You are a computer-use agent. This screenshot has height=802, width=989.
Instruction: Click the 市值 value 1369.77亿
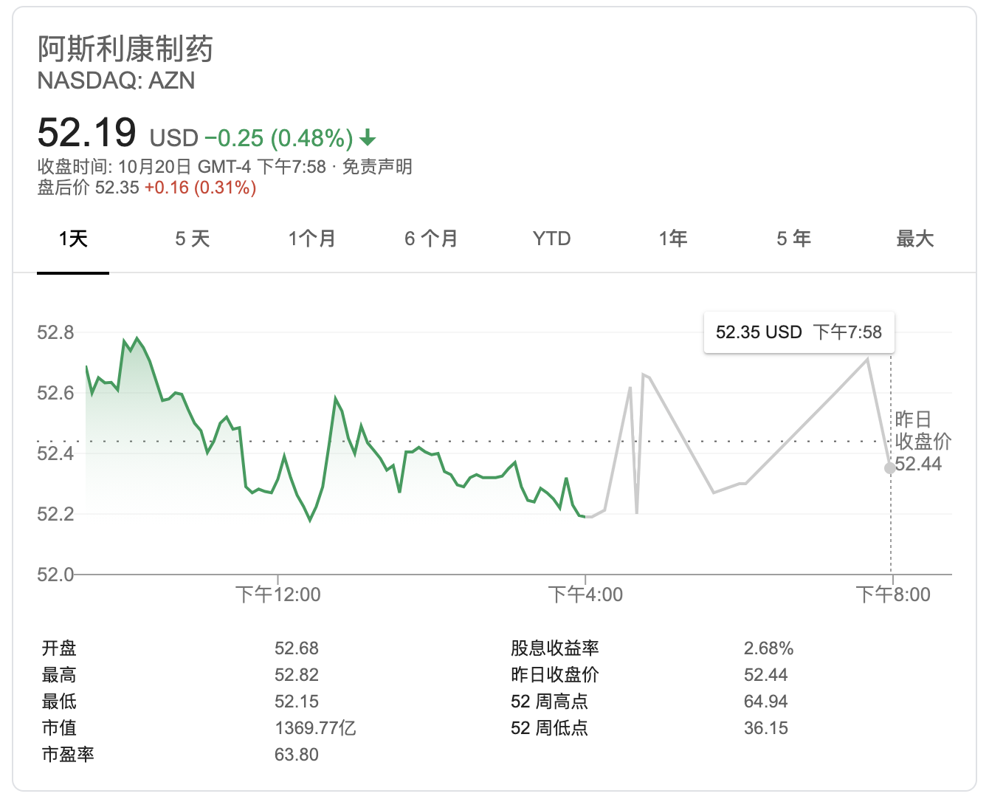[316, 728]
